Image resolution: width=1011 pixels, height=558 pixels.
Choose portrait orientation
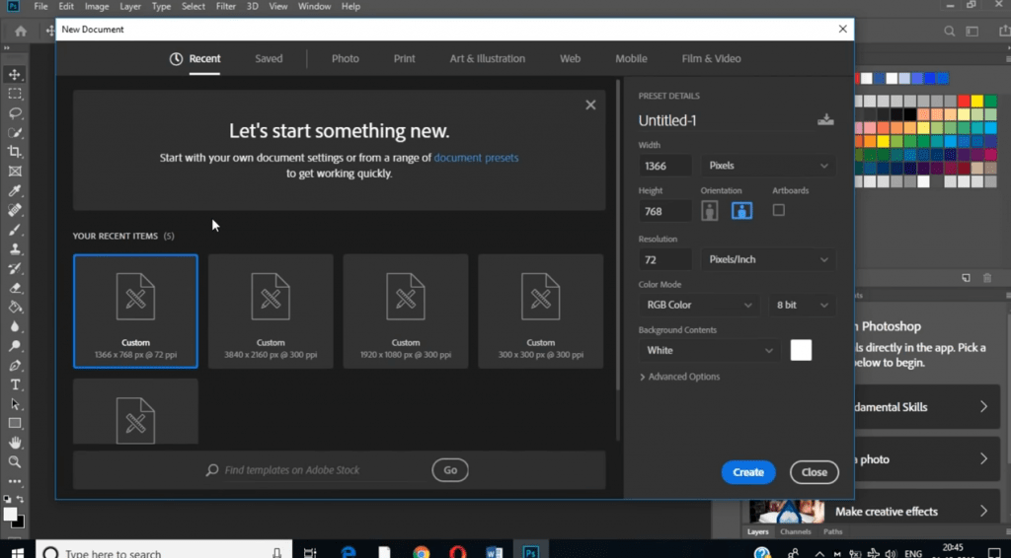click(x=709, y=210)
